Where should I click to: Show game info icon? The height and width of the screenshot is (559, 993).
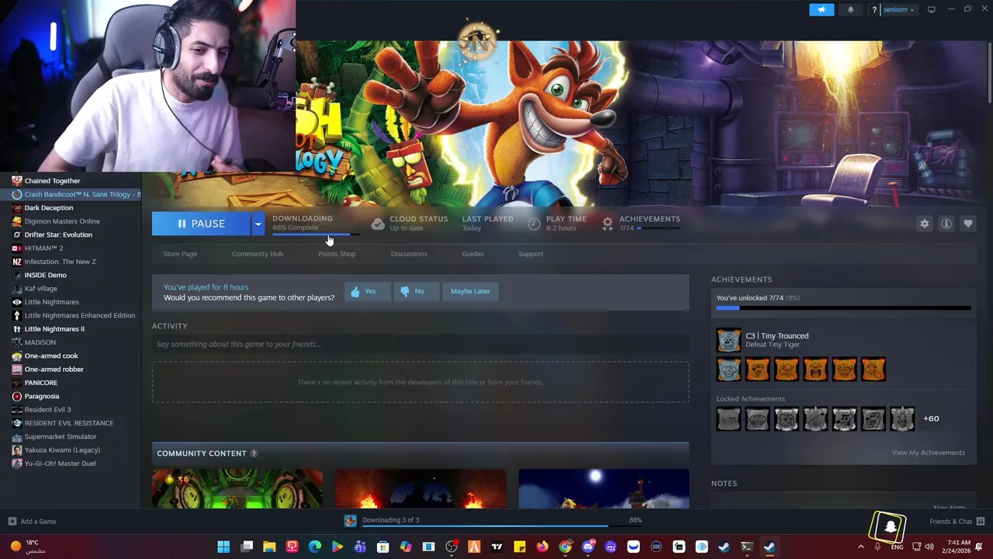[x=946, y=224]
